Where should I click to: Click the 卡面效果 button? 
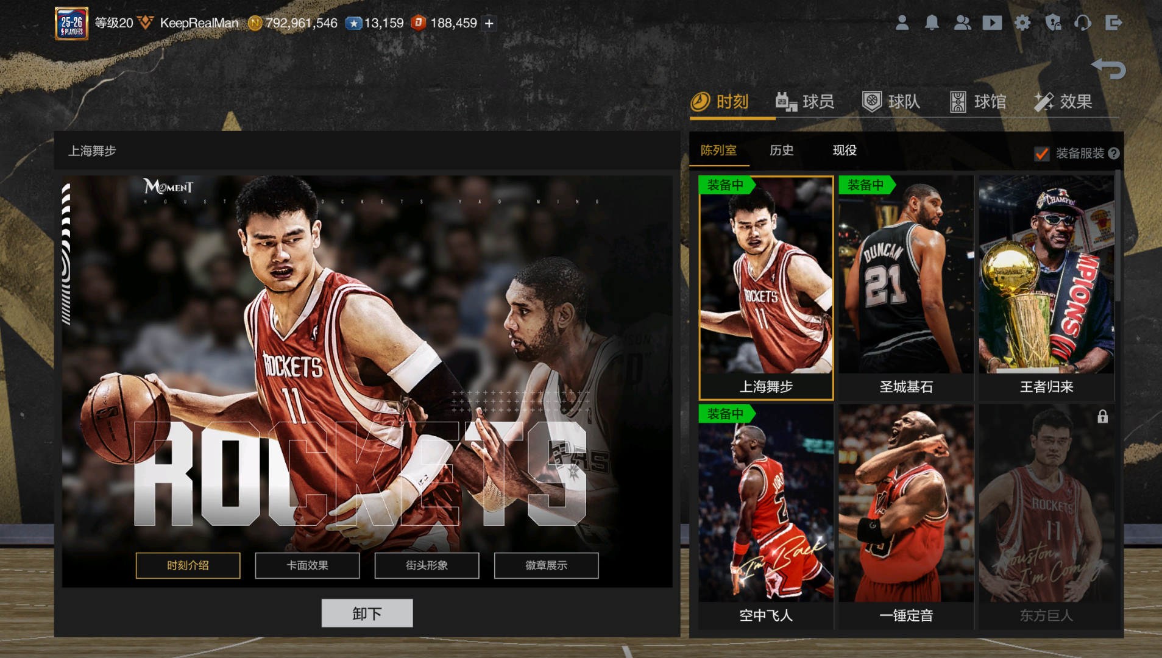(x=307, y=565)
